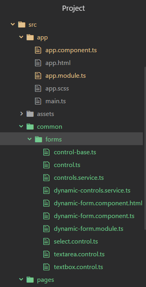Viewport: 146px width, 287px height.
Task: Click the file icon beside app.component.ts
Action: [38, 50]
